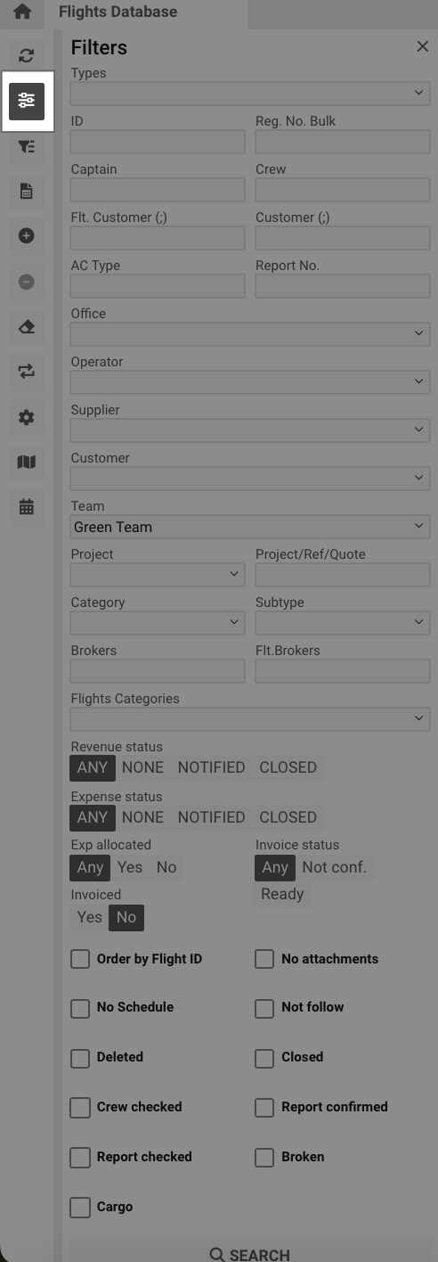Open the map icon in sidebar
The image size is (438, 1262).
pos(27,462)
